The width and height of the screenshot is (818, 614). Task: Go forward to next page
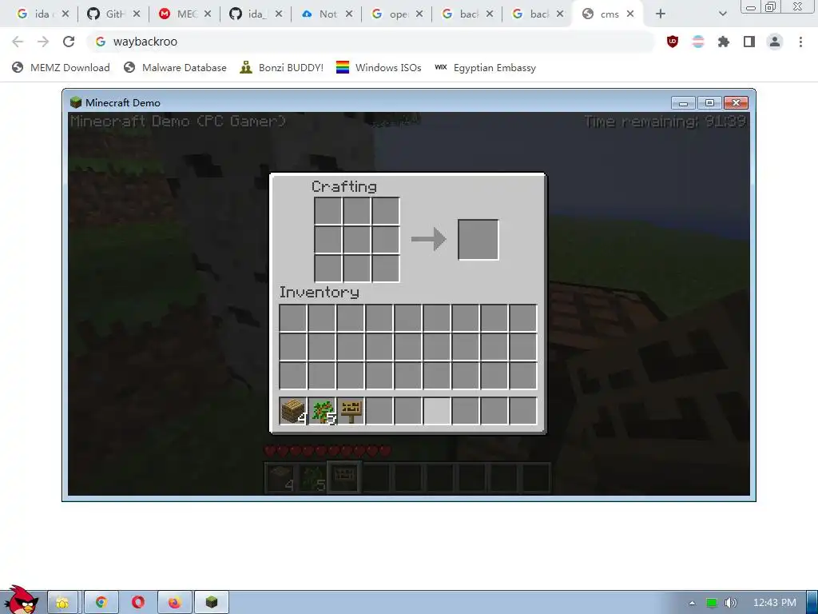[x=43, y=42]
